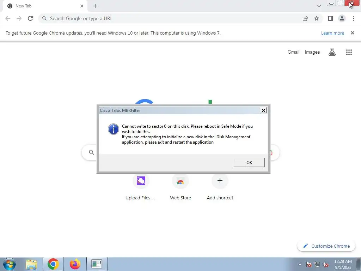
Task: Close the New Tab tab
Action: [x=82, y=6]
